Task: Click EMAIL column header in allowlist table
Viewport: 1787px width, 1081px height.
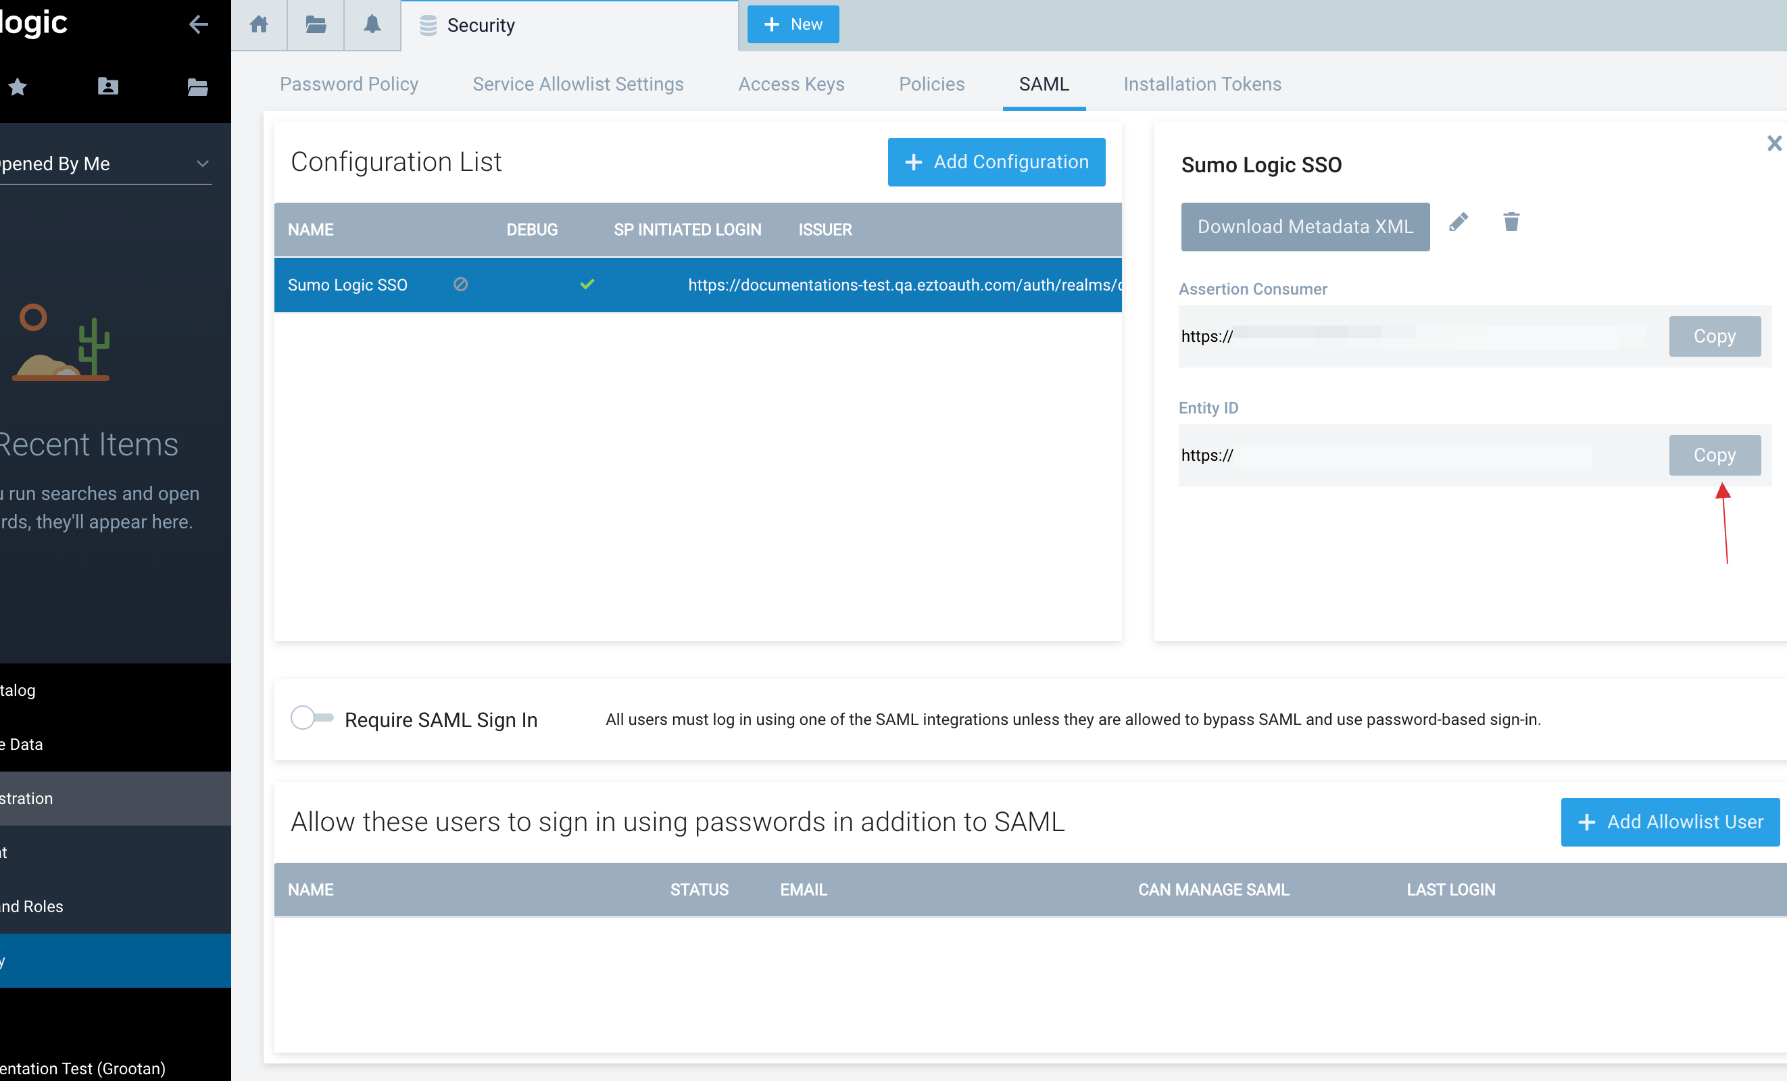Action: pyautogui.click(x=804, y=890)
